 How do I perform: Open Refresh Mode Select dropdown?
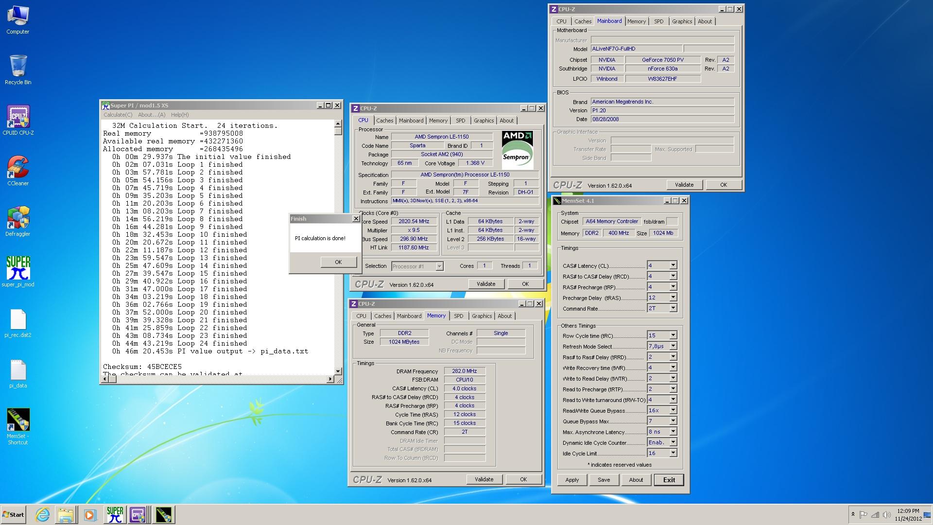coord(673,346)
